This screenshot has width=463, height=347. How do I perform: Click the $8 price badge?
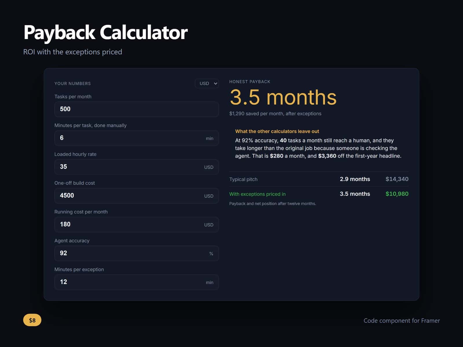point(32,320)
